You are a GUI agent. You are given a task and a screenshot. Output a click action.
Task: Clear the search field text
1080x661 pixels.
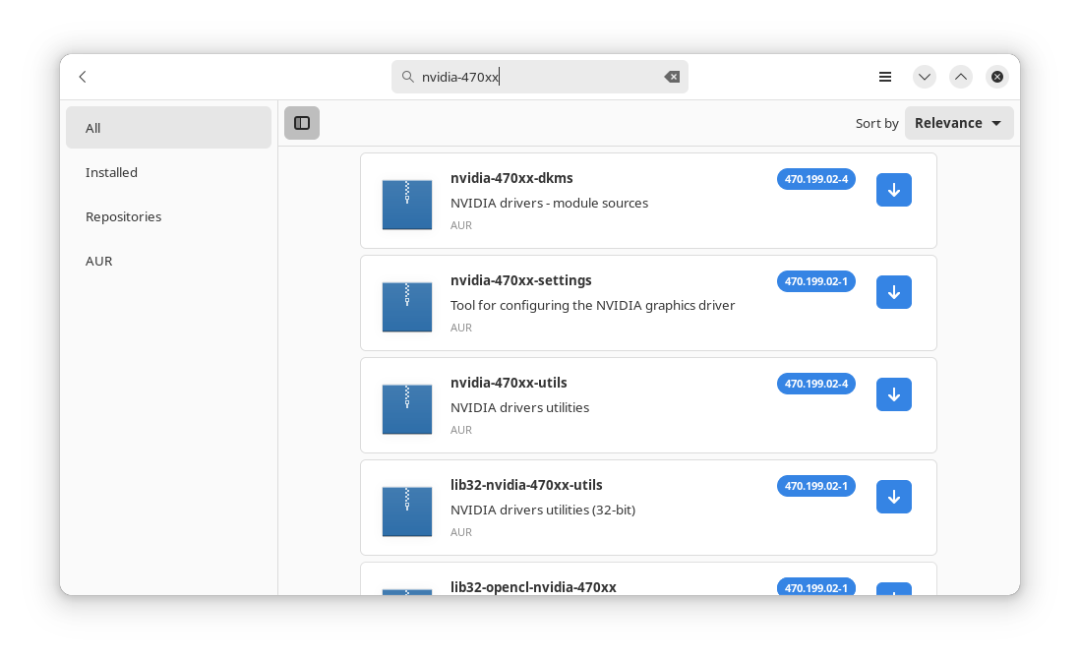point(672,77)
